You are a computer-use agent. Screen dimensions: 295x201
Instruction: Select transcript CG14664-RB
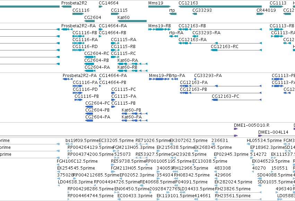(113, 33)
